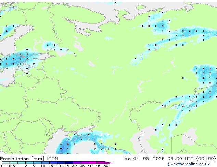This screenshot has width=217, height=167.
Task: Click the above-50 arrow tip of legend
Action: (x=108, y=163)
